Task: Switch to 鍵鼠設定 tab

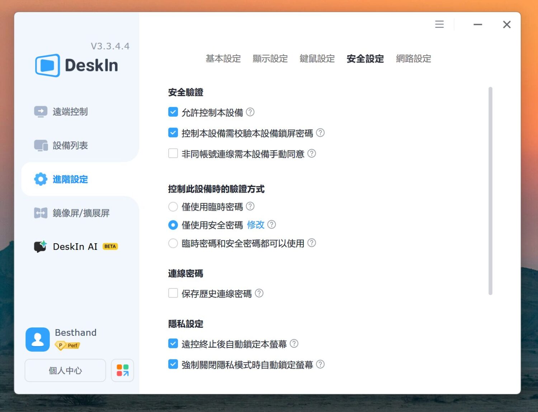Action: tap(317, 59)
